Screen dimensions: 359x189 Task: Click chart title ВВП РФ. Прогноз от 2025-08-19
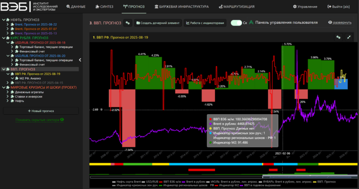(121, 37)
